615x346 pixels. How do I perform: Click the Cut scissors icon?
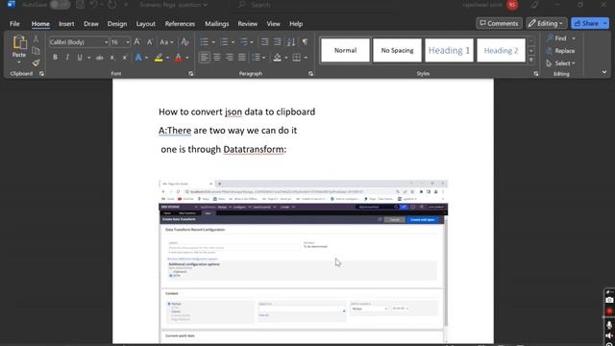(x=36, y=38)
